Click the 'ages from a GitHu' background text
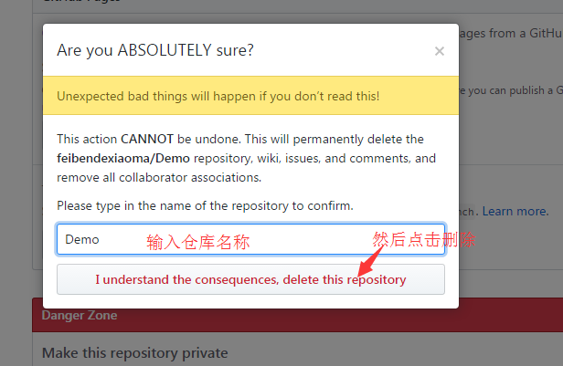 tap(510, 34)
